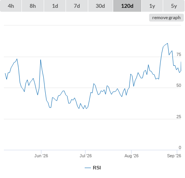Select the 8h time range tab

click(33, 6)
